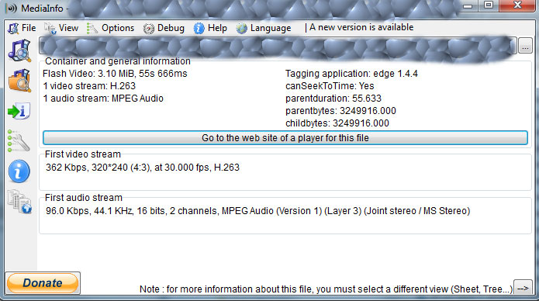Open the Language menu
Screen dimensions: 539x301
tap(264, 28)
